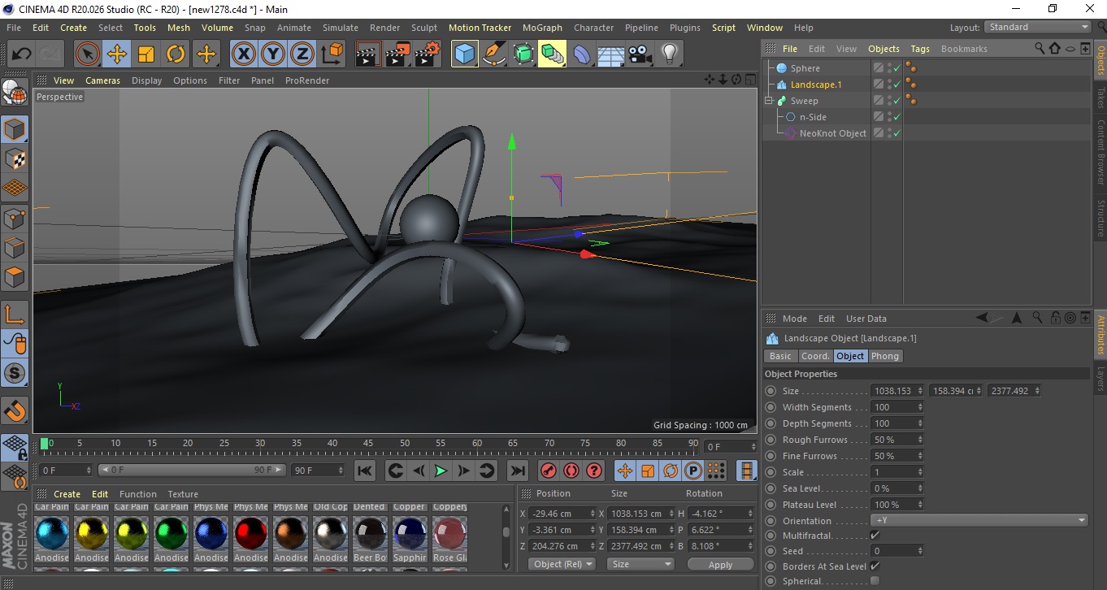Click Width Segments stepper arrows
Screen dimensions: 1107x590
(920, 407)
